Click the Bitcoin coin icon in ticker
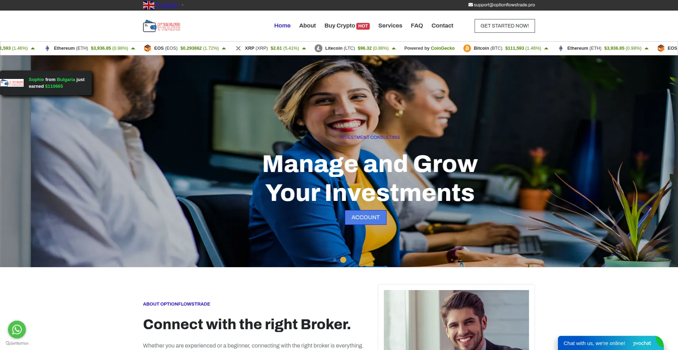 pyautogui.click(x=467, y=48)
